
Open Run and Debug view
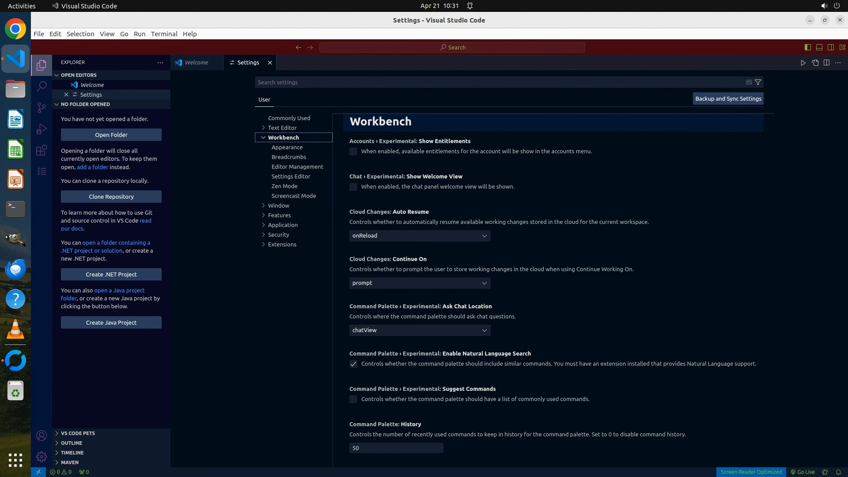(x=42, y=129)
